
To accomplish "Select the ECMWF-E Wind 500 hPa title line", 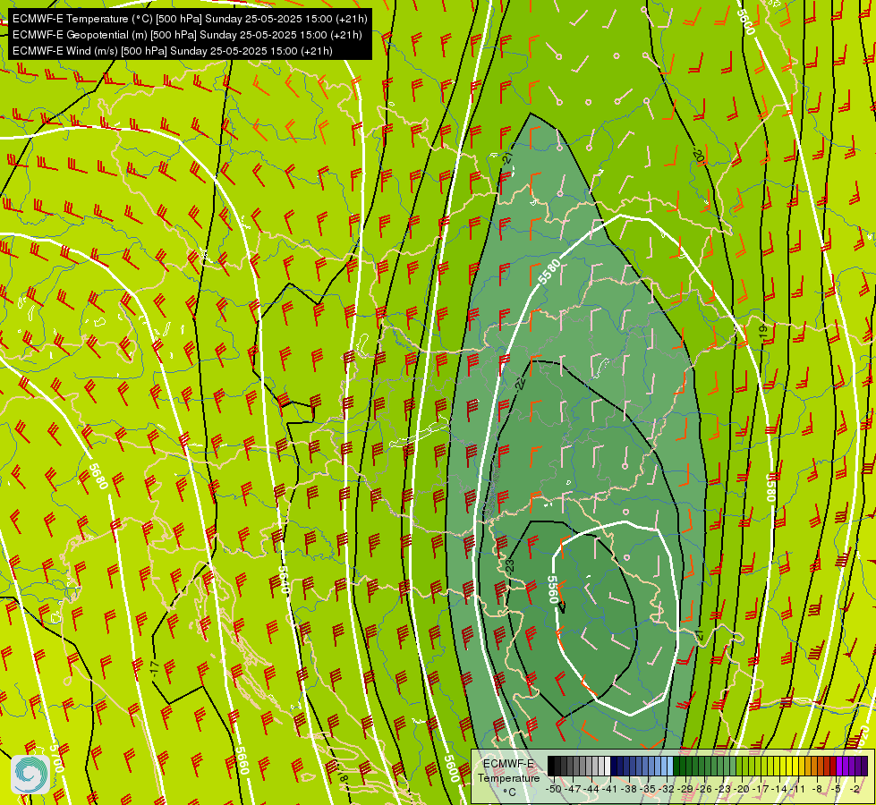I will 173,51.
